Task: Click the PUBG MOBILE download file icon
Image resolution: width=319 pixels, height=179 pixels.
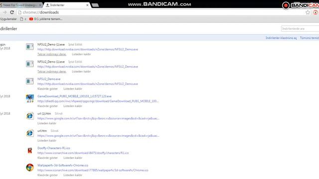Action: point(30,98)
